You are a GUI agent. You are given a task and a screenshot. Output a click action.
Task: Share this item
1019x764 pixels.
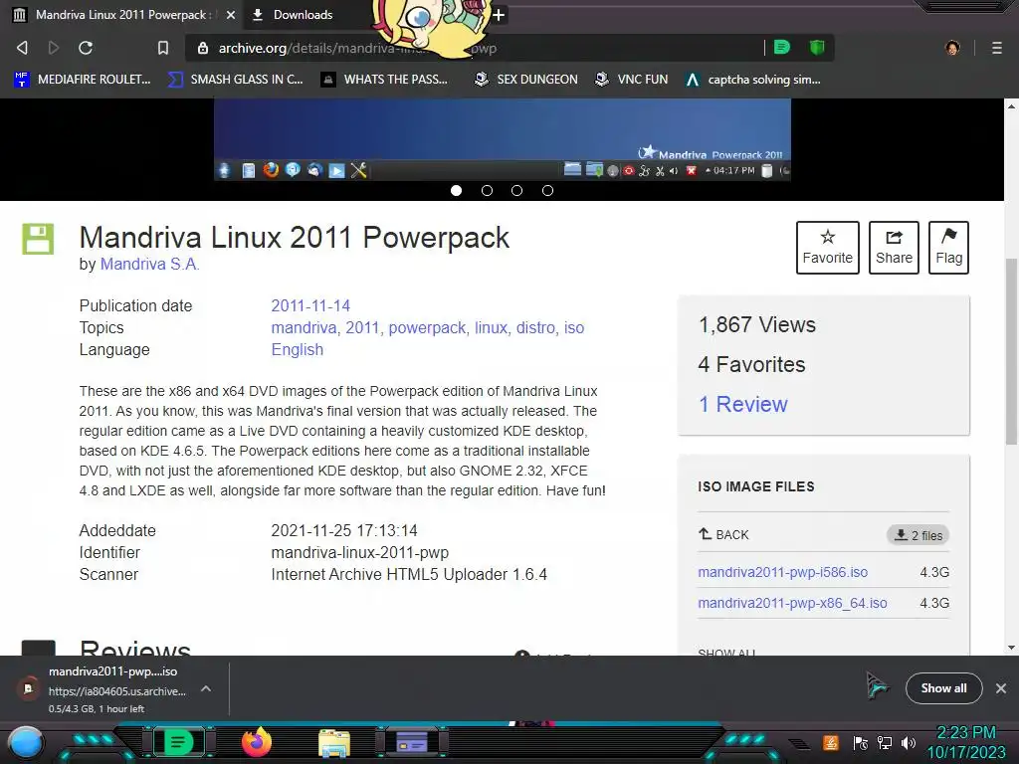tap(894, 248)
